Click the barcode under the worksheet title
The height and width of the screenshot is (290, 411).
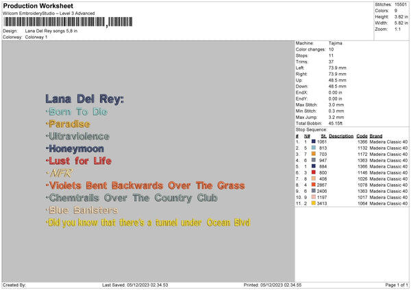(x=68, y=22)
